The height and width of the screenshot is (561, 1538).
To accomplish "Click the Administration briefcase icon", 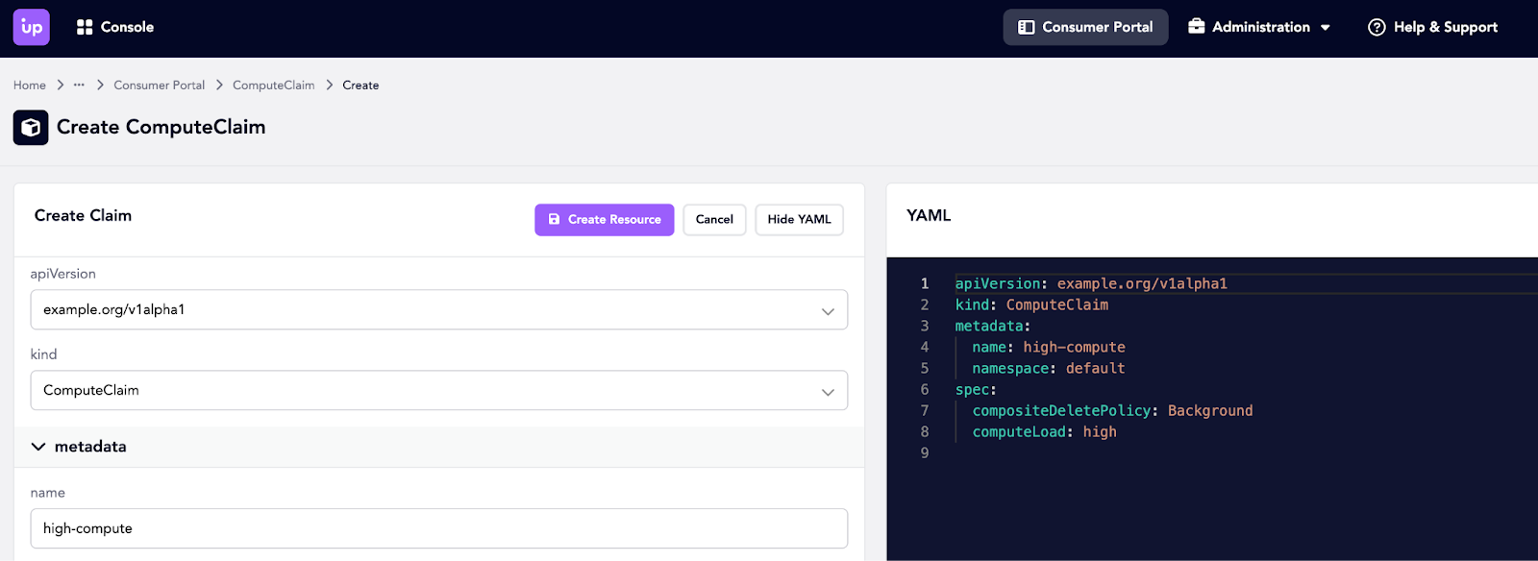I will 1197,26.
